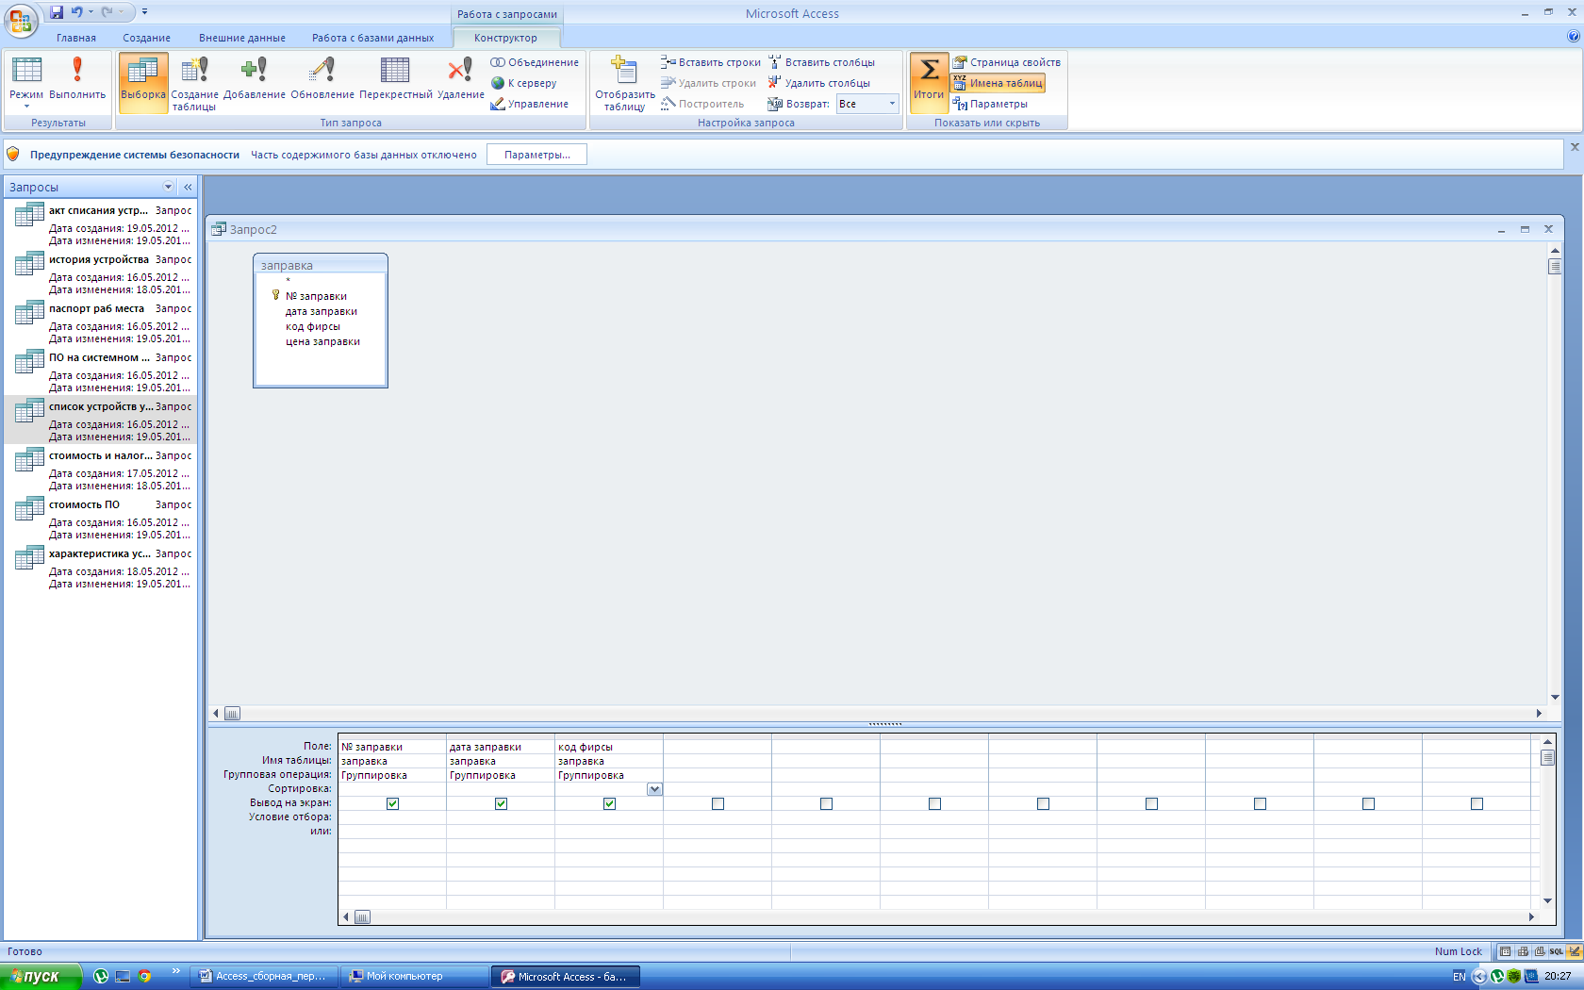1584x990 pixels.
Task: Switch to Мой компьютер taskbar window
Action: [414, 977]
